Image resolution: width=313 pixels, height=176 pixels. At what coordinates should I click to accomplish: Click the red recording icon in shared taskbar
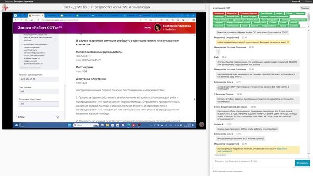134,125
